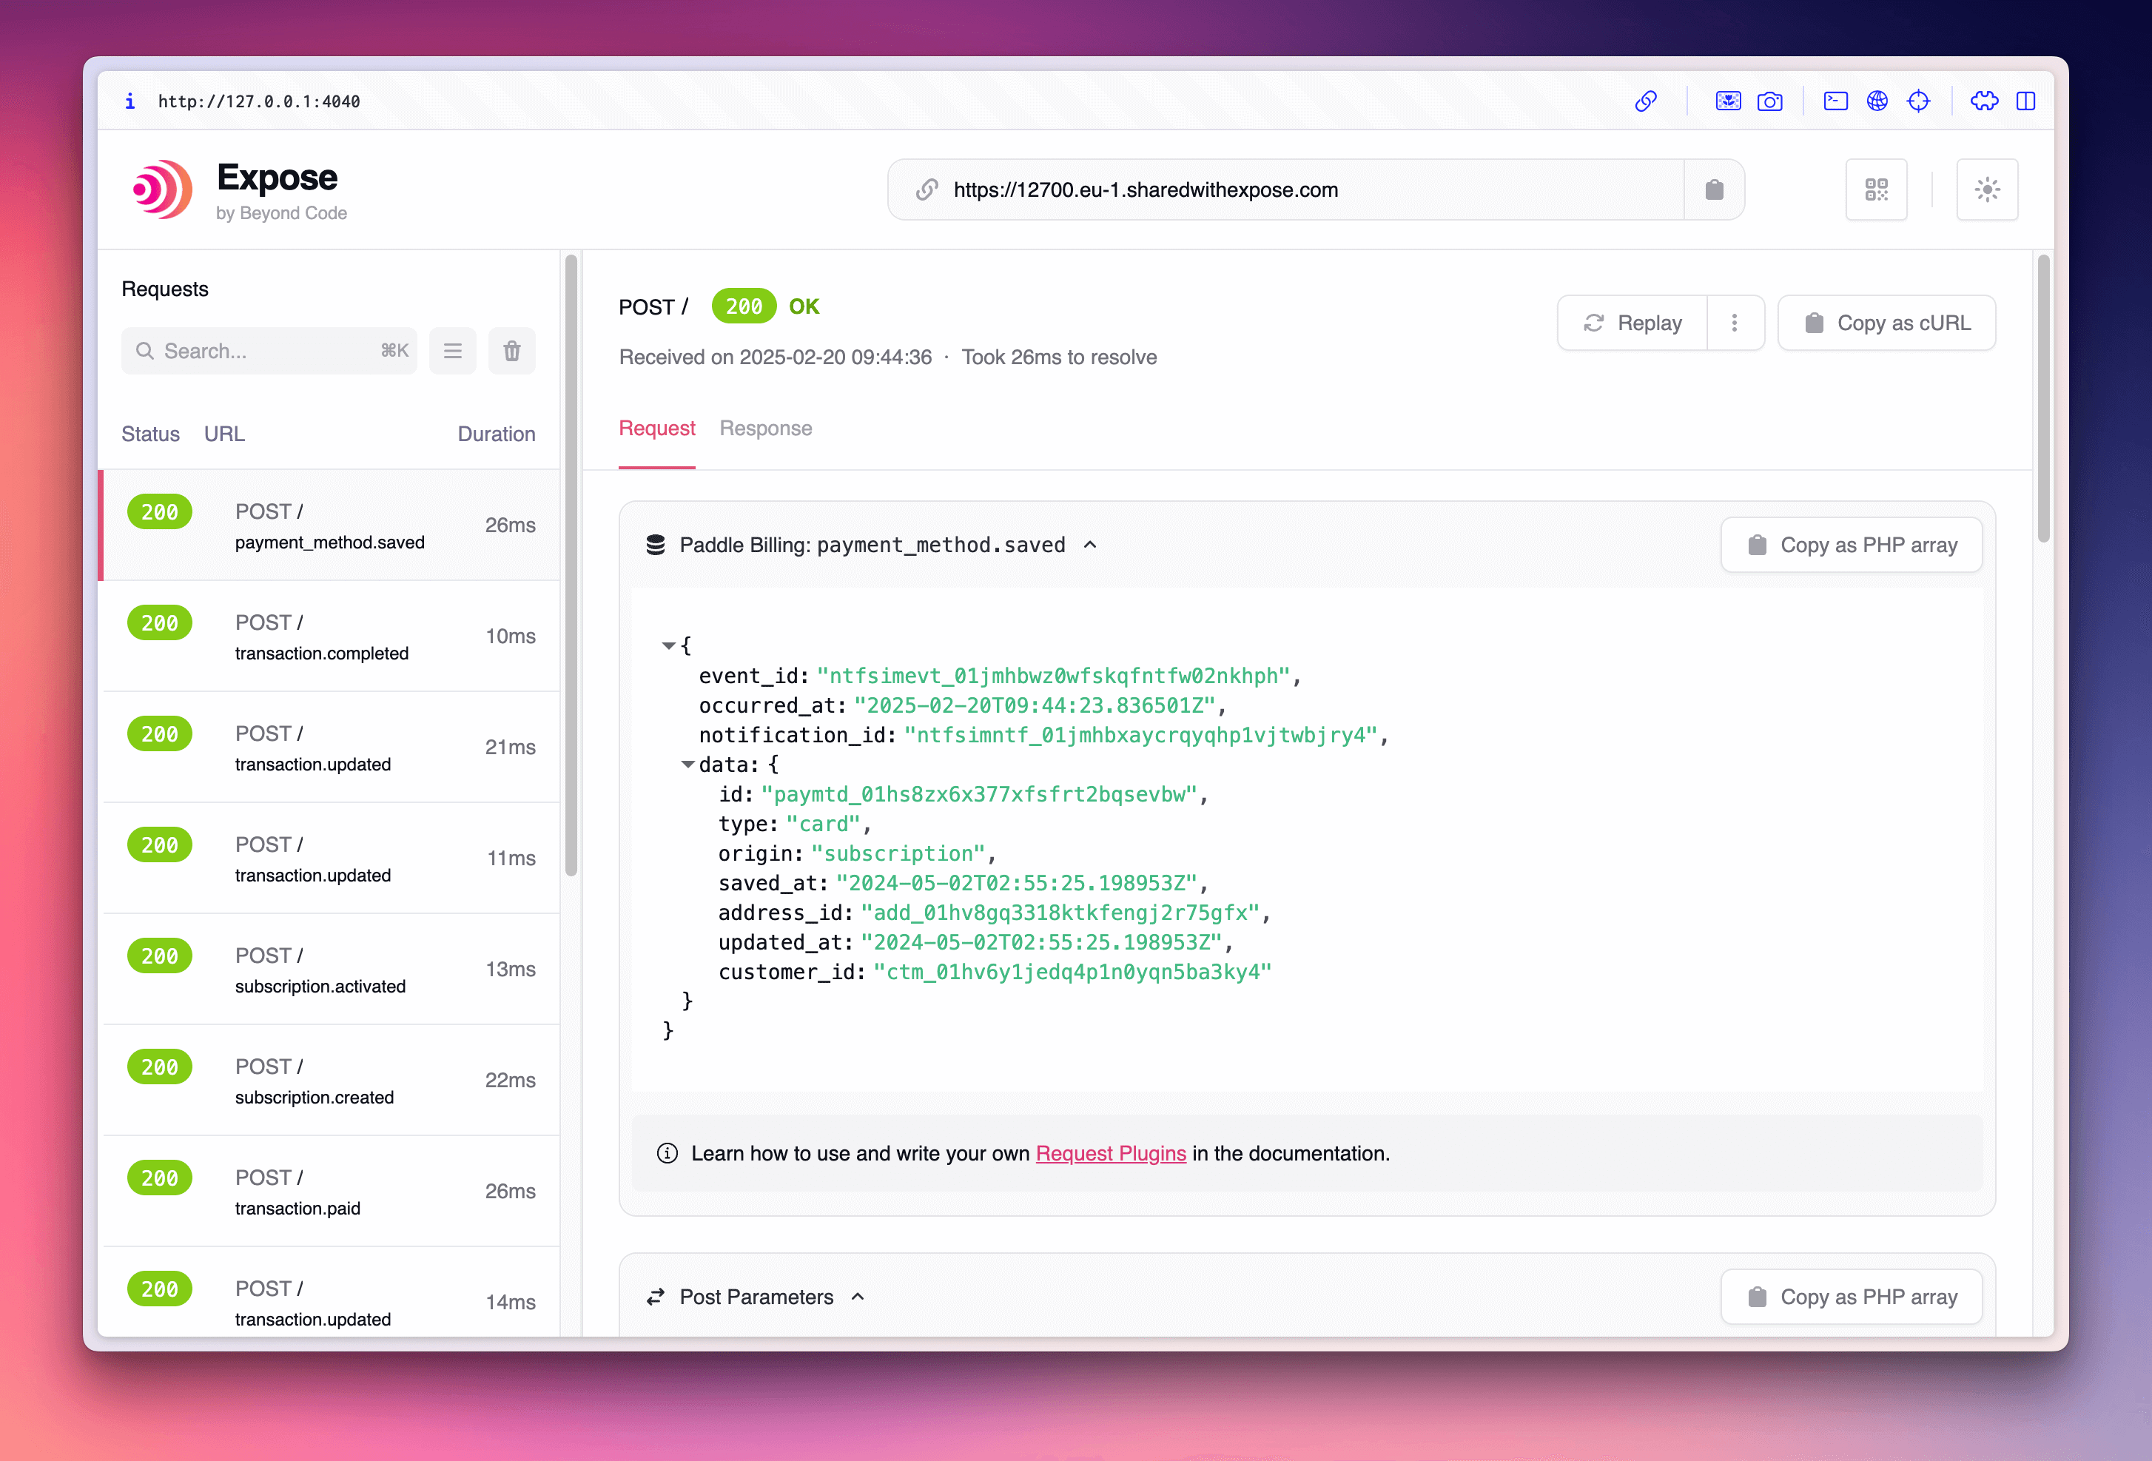Click the Expose logo
Viewport: 2152px width, 1461px height.
(163, 189)
